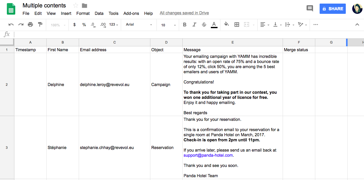Image resolution: width=364 pixels, height=180 pixels.
Task: Open the Insert menu
Action: click(x=66, y=13)
